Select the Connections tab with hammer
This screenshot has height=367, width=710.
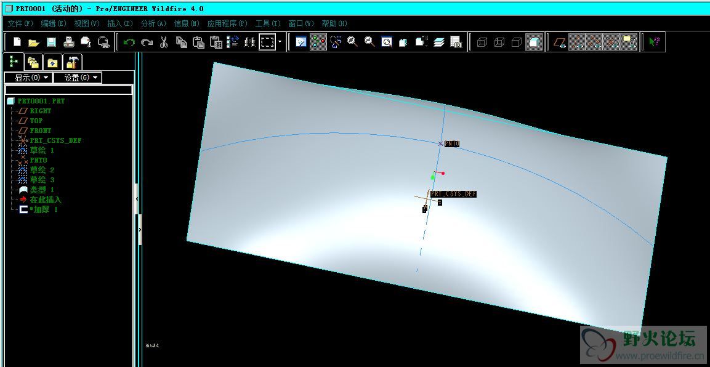point(73,62)
